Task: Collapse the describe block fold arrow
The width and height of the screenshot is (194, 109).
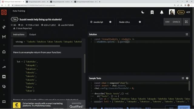Action: (x=93, y=94)
